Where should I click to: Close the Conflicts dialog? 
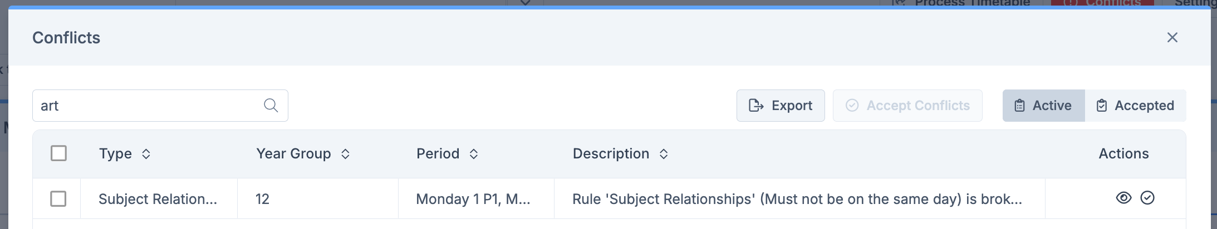pos(1172,37)
